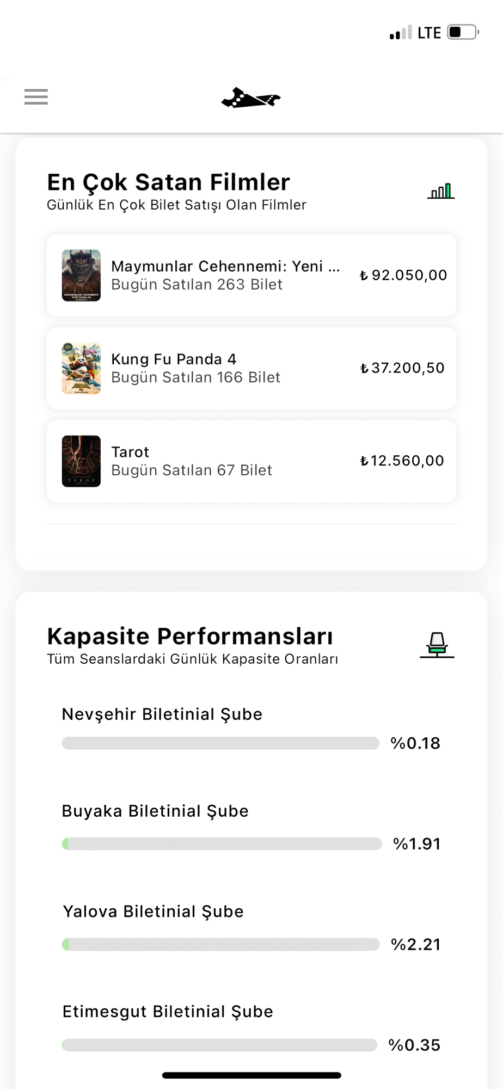Screen dimensions: 503x1089
Task: Tap the seat capacity icon
Action: click(437, 645)
